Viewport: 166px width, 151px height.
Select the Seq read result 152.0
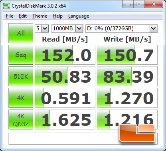tap(65, 55)
